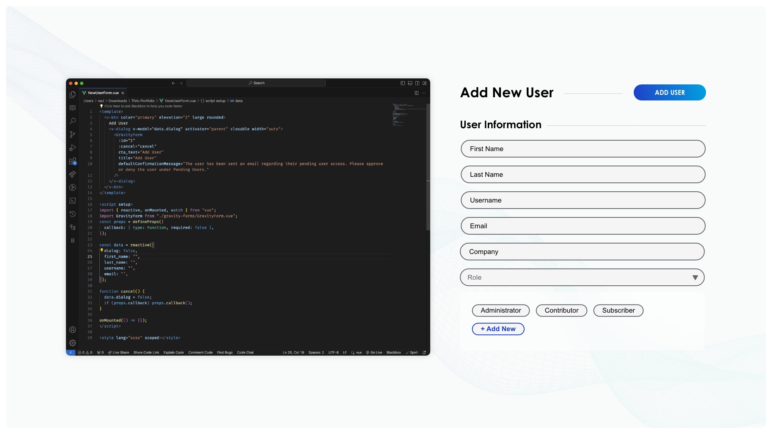
Task: Open Run and Debug view
Action: (x=72, y=148)
